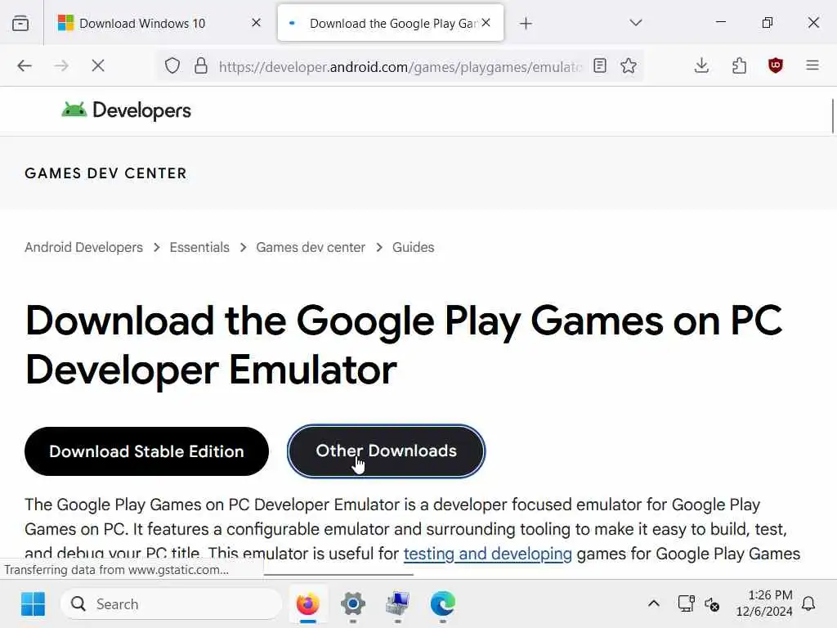837x628 pixels.
Task: Click the taskbar Search box
Action: pyautogui.click(x=171, y=604)
